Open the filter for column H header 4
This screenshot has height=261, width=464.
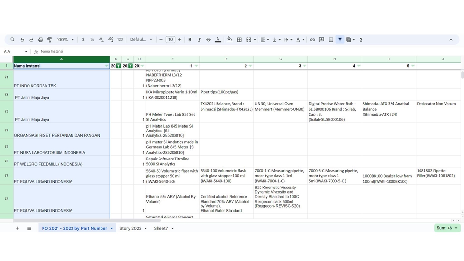pos(359,66)
